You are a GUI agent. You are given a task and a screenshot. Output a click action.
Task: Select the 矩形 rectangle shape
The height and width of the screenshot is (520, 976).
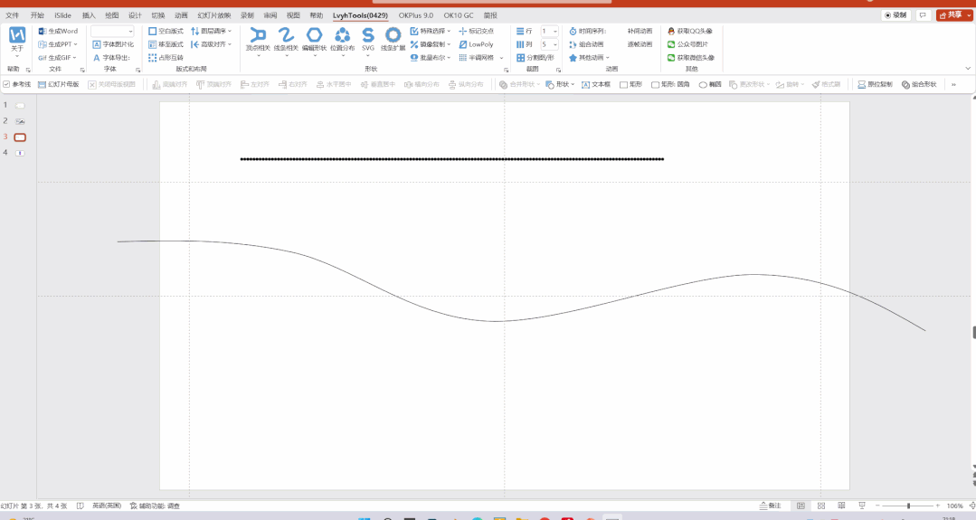[630, 85]
